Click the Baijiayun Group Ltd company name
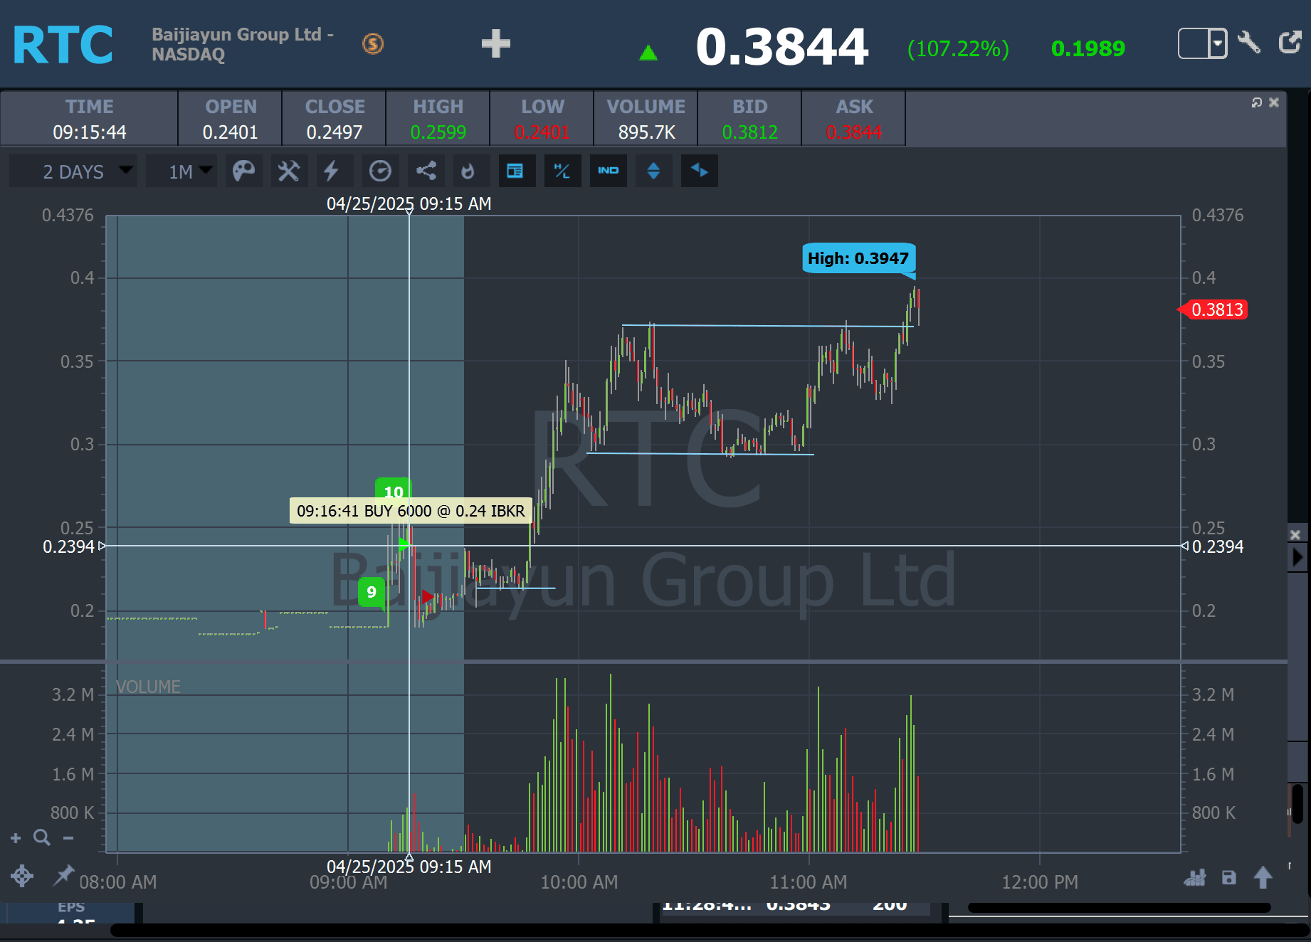The height and width of the screenshot is (942, 1311). 243,43
